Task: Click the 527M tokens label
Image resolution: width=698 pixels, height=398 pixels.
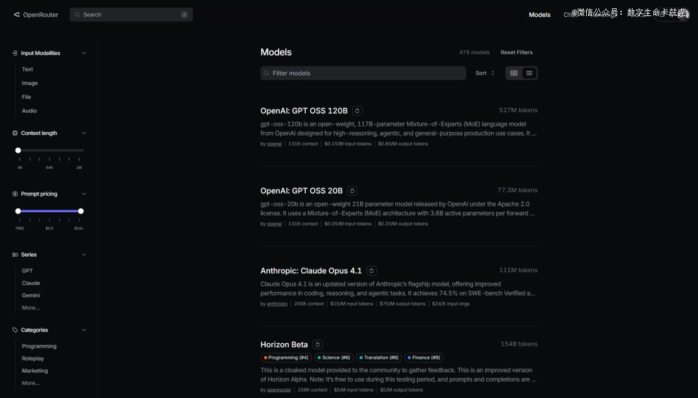Action: [x=518, y=110]
